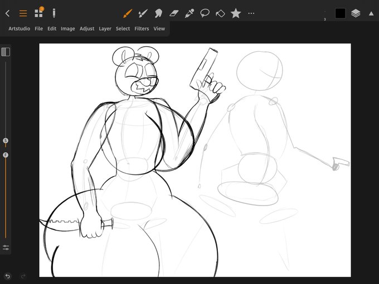379x284 pixels.
Task: Undo the last stroke
Action: tap(7, 276)
